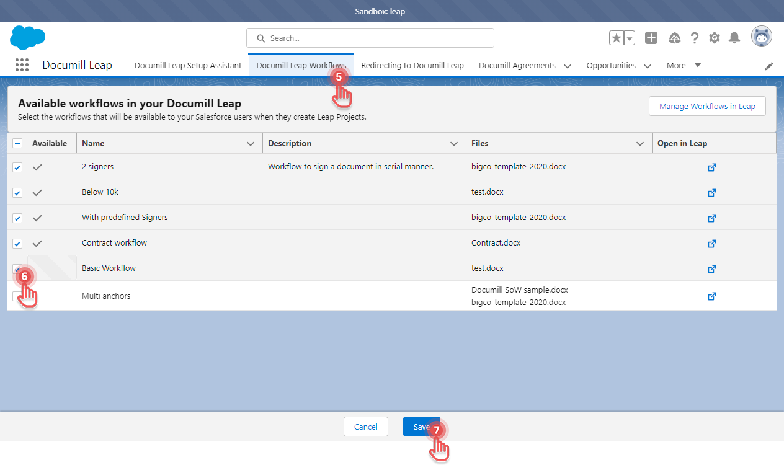This screenshot has height=465, width=784.
Task: Expand the Documill Agreements chevron
Action: coord(567,65)
